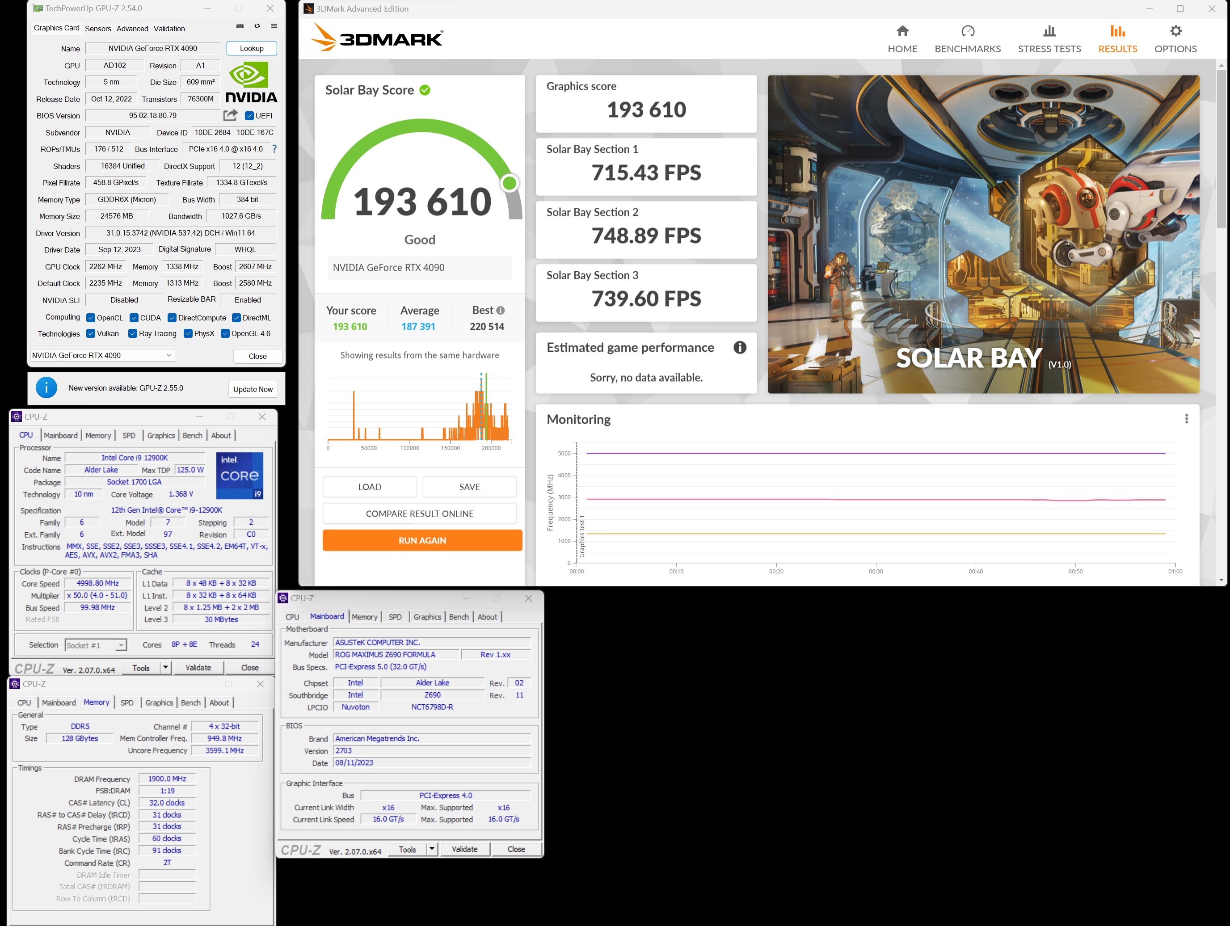This screenshot has height=926, width=1230.
Task: Open BENCHMARKS gauge icon
Action: (968, 31)
